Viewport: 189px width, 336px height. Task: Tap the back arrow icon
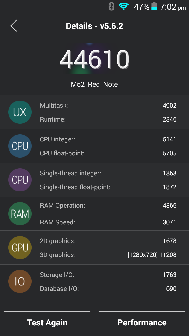pyautogui.click(x=14, y=26)
